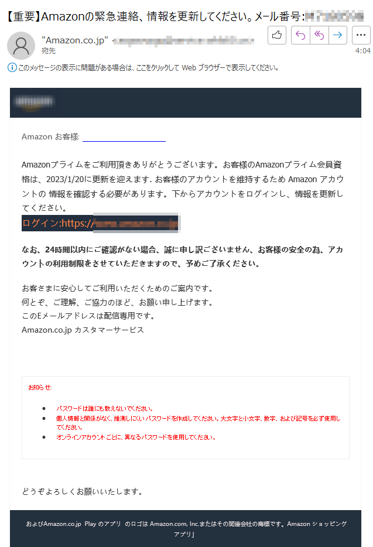
Task: Open the more actions ellipsis menu
Action: pyautogui.click(x=361, y=35)
